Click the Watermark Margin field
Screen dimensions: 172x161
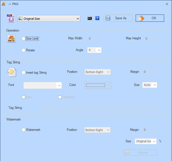click(149, 130)
